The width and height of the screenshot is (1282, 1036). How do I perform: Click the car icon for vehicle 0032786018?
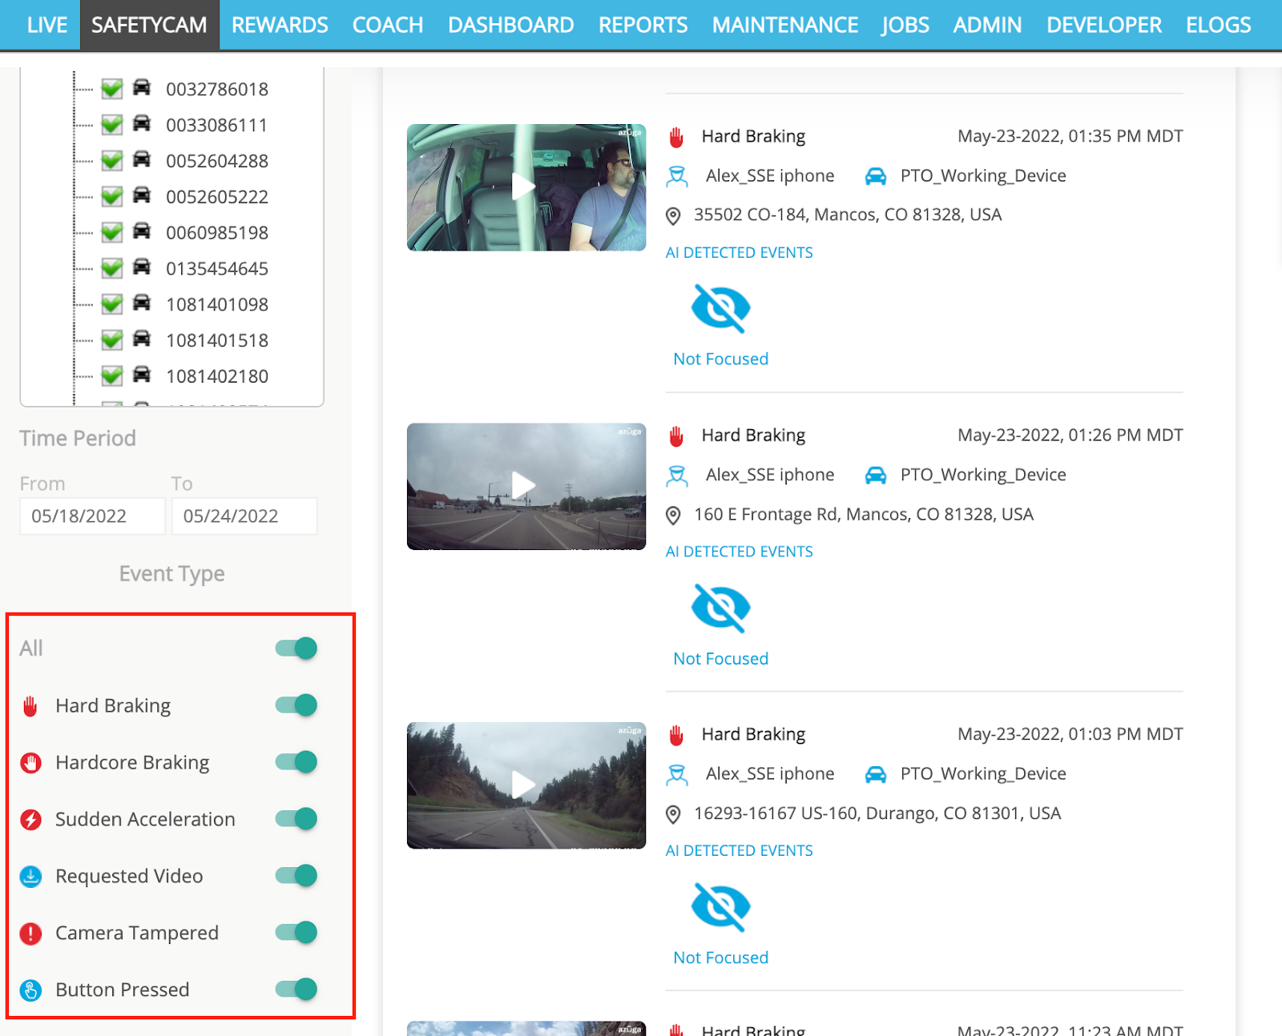pos(142,87)
